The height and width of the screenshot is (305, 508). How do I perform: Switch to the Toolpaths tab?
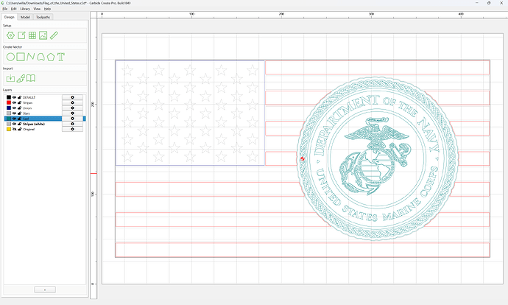tap(43, 17)
